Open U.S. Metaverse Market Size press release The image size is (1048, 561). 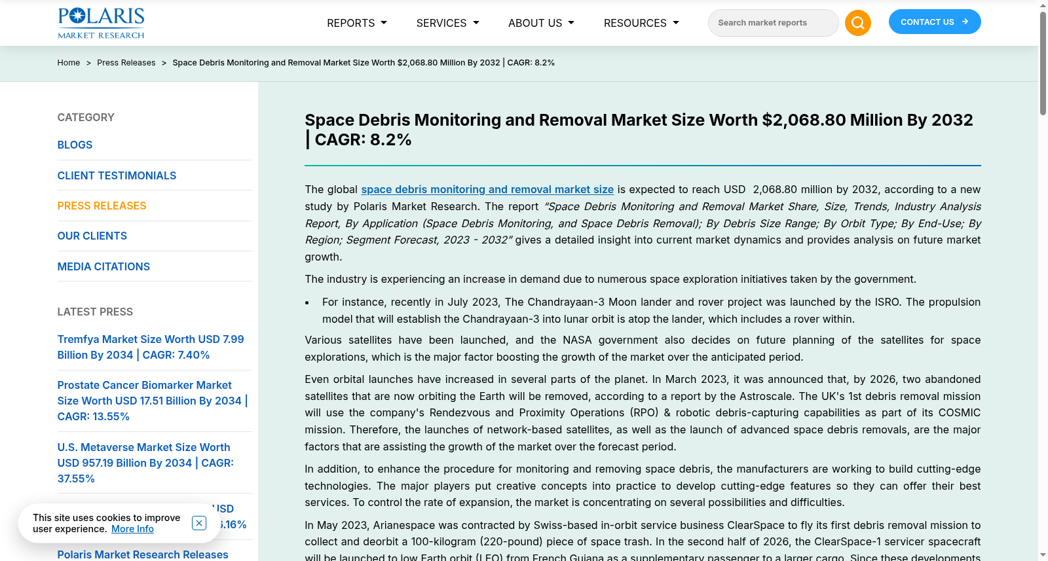[145, 463]
